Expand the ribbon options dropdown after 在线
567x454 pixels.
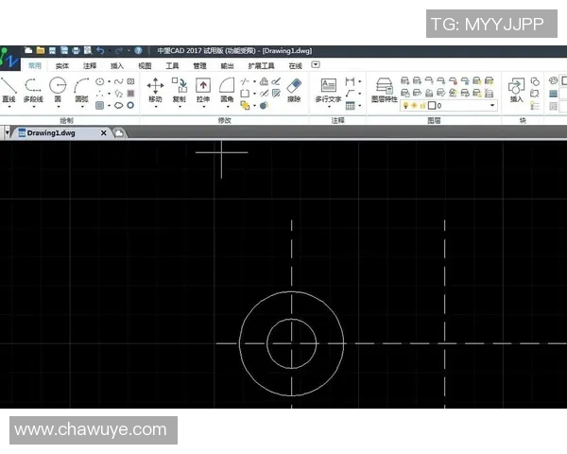tap(316, 65)
